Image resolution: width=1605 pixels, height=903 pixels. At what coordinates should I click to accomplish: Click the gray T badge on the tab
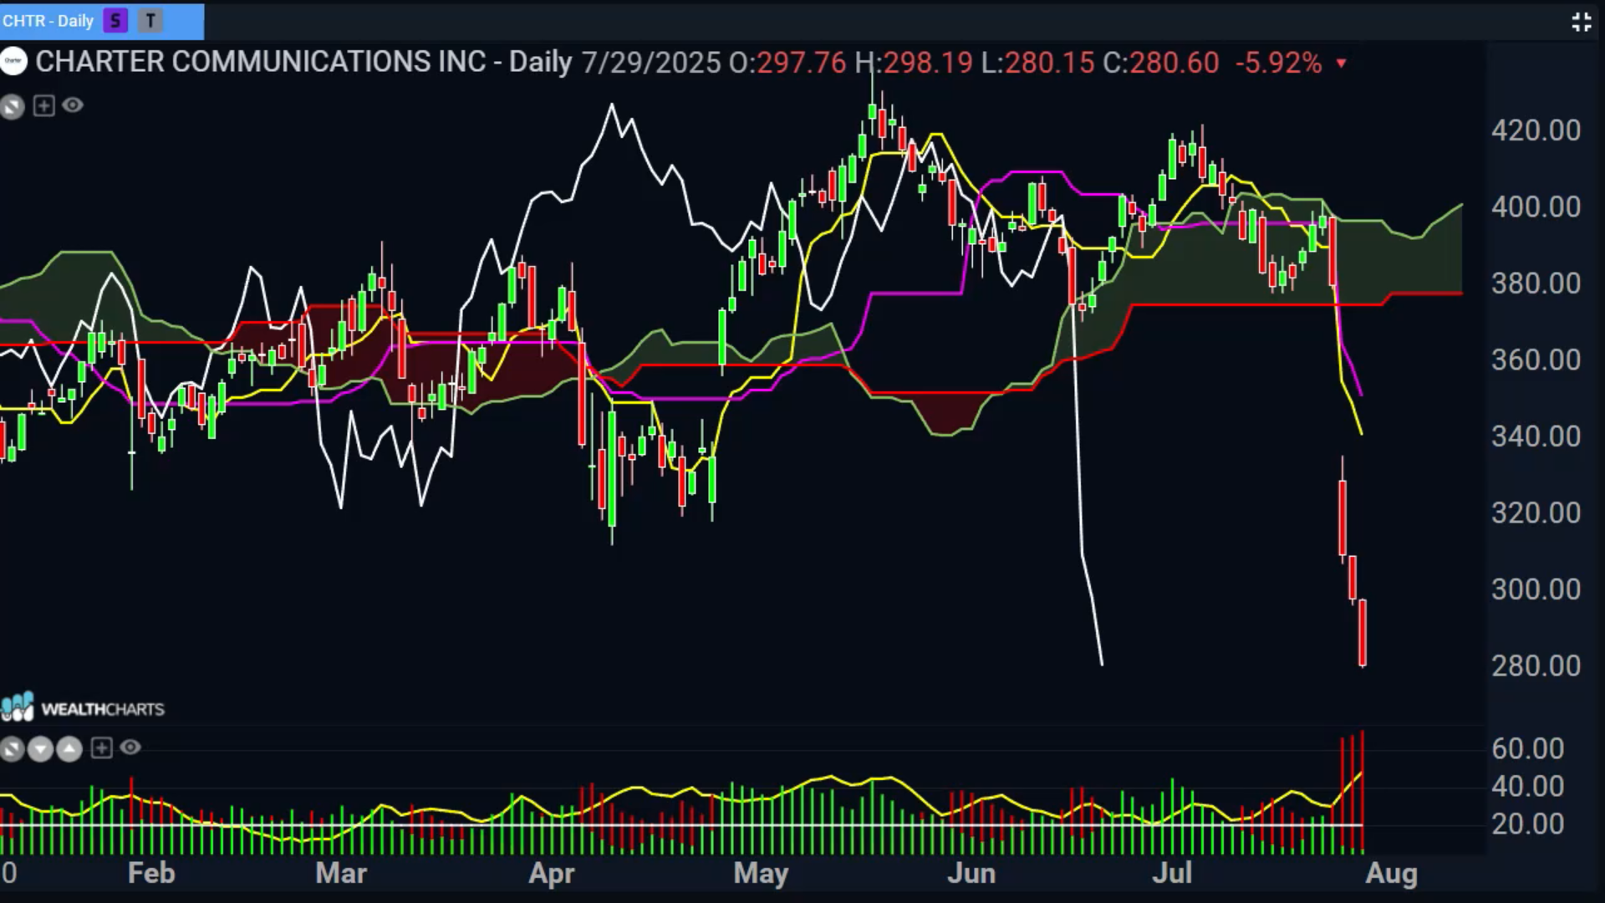click(150, 21)
